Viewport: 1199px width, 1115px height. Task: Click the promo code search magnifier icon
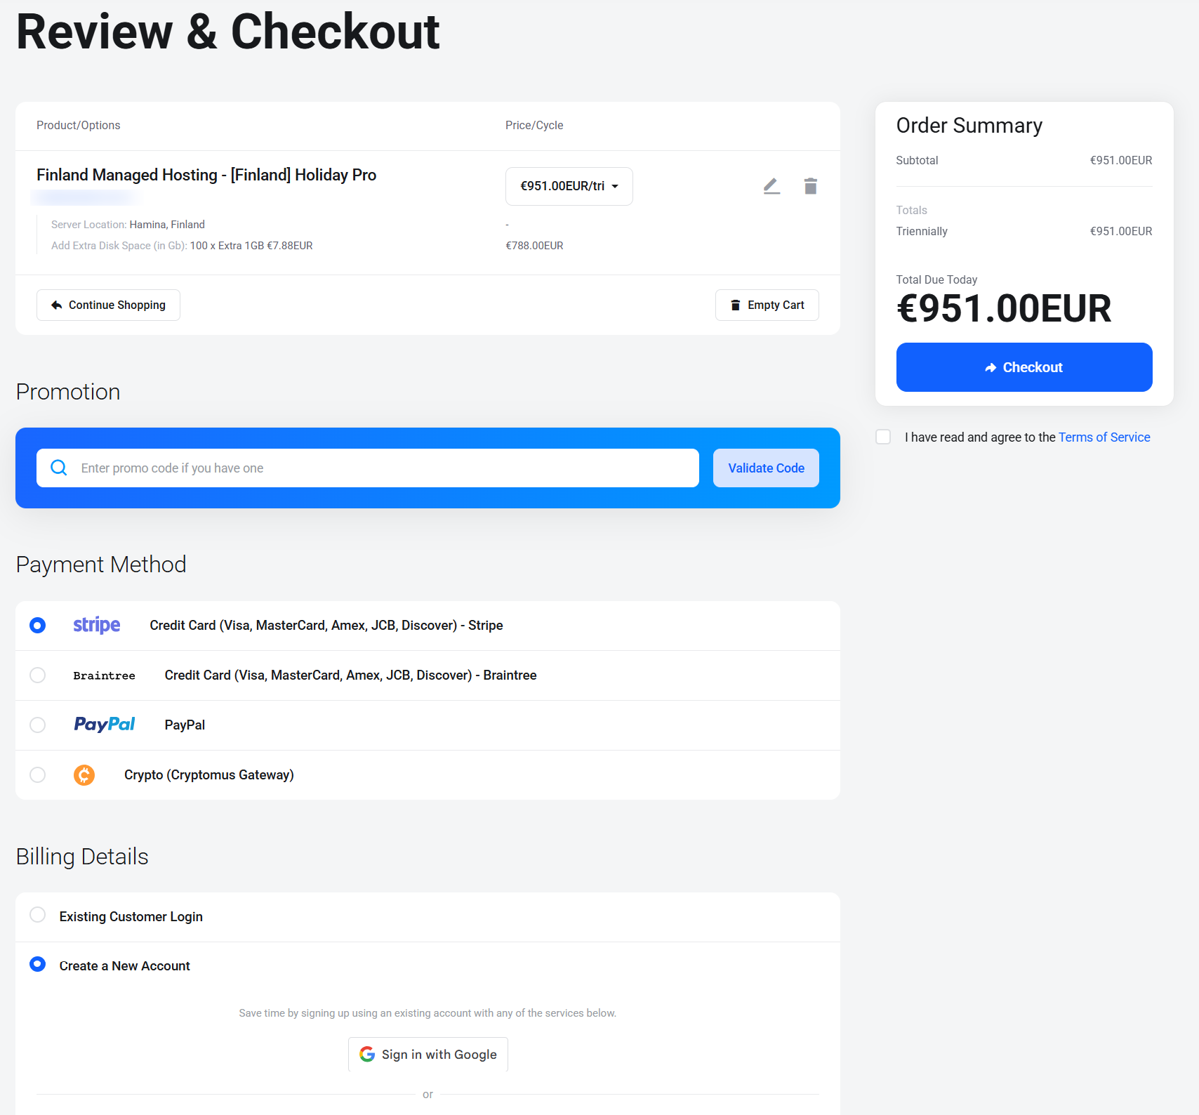(x=59, y=468)
